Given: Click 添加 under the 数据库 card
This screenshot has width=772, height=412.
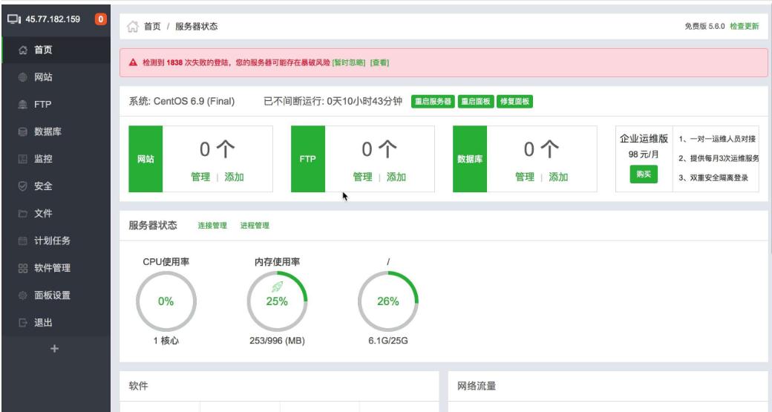Looking at the screenshot, I should 558,177.
